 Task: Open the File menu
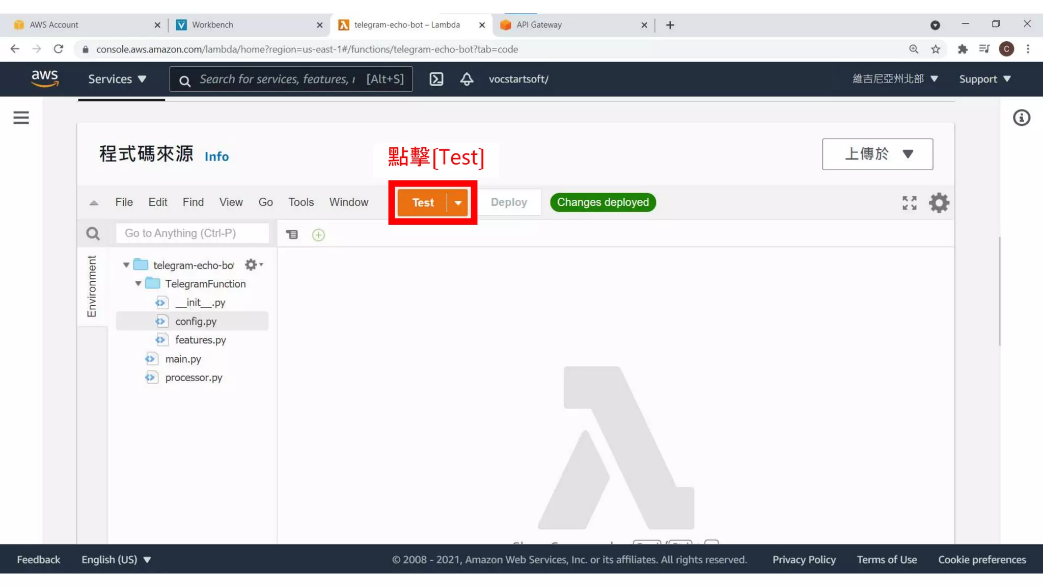pyautogui.click(x=124, y=202)
